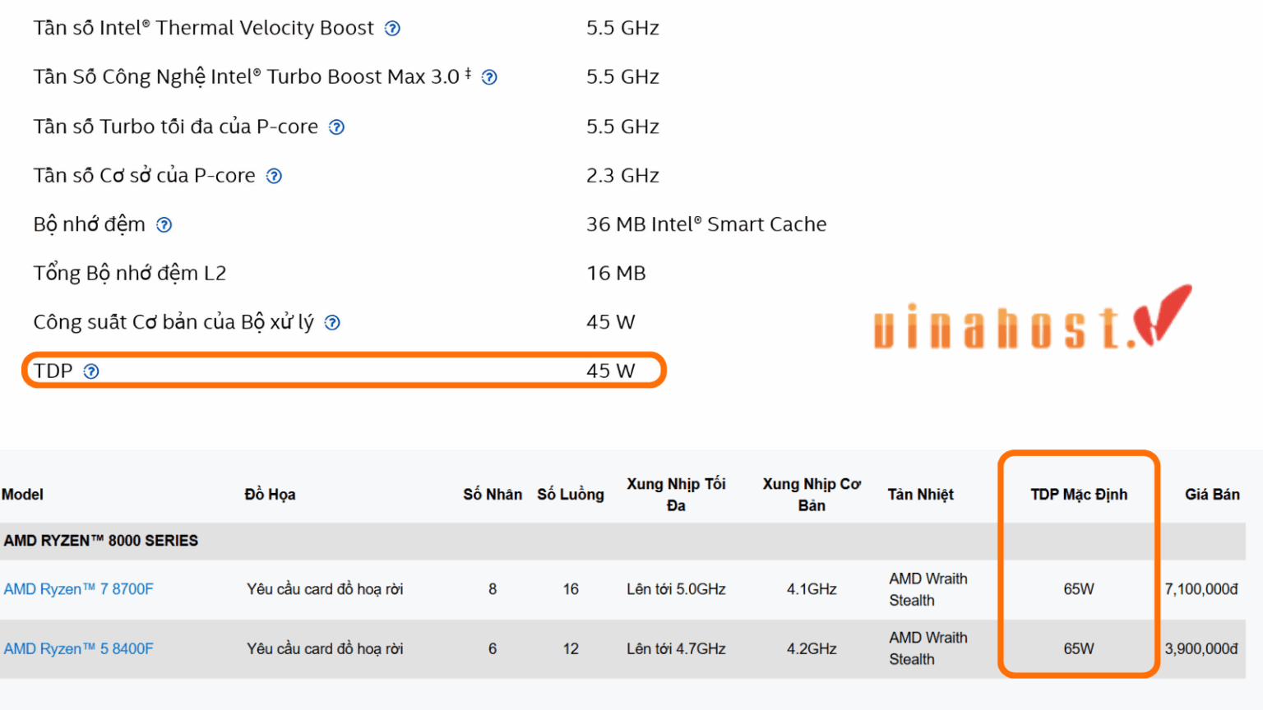Click the Tản Nhiệt column header

tap(920, 495)
